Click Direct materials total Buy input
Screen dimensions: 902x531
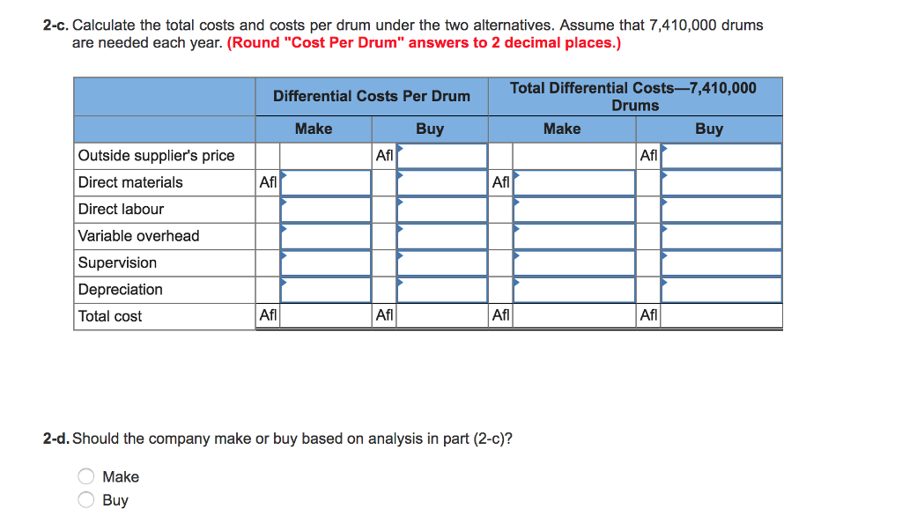[721, 183]
